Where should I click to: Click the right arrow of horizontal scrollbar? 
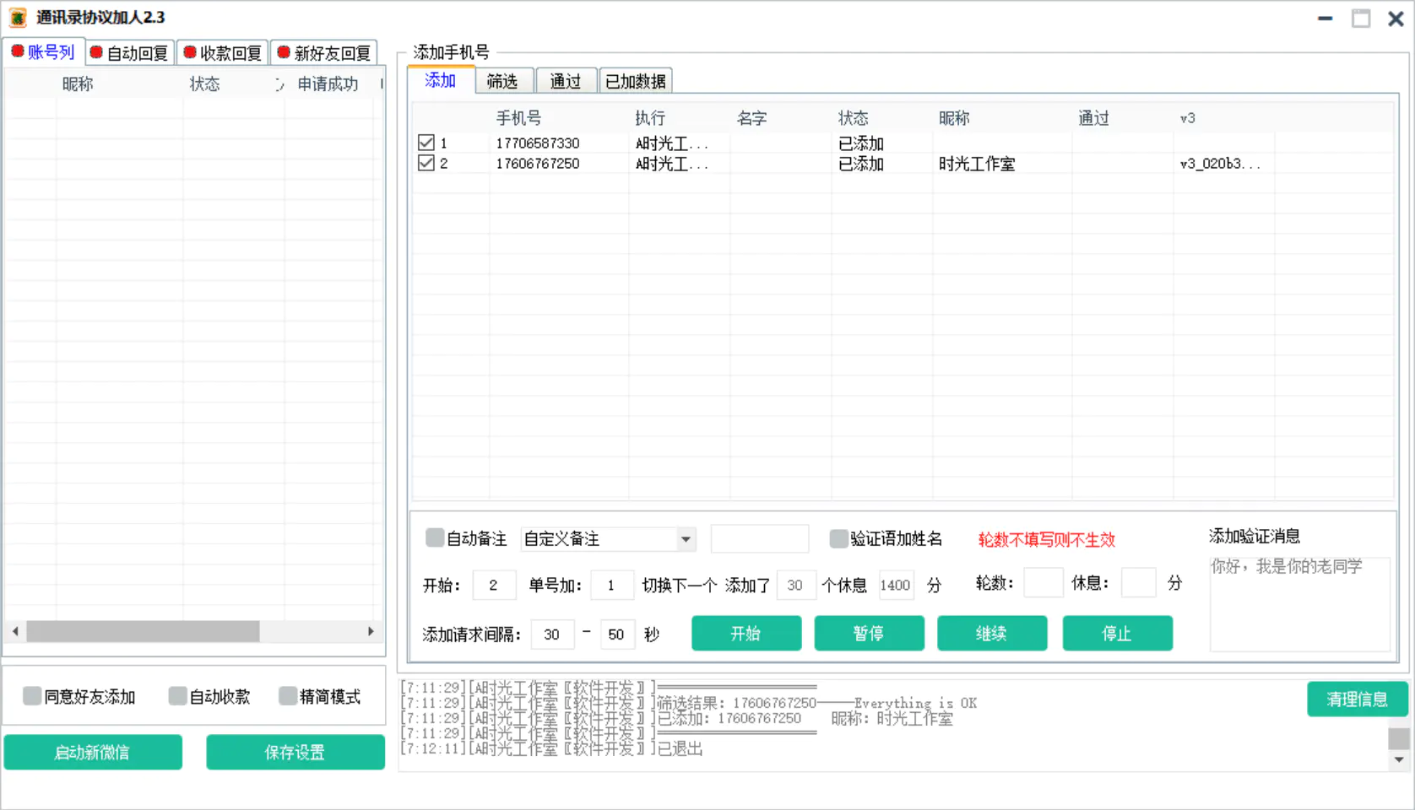coord(371,631)
